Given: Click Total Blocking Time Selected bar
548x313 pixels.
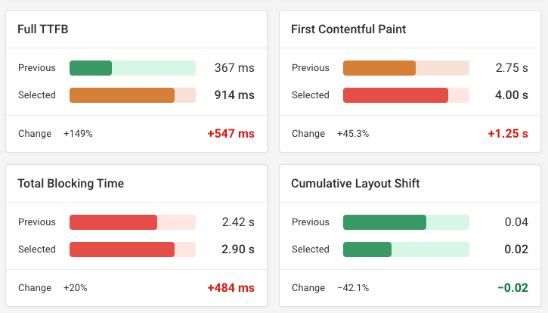Looking at the screenshot, I should point(122,249).
